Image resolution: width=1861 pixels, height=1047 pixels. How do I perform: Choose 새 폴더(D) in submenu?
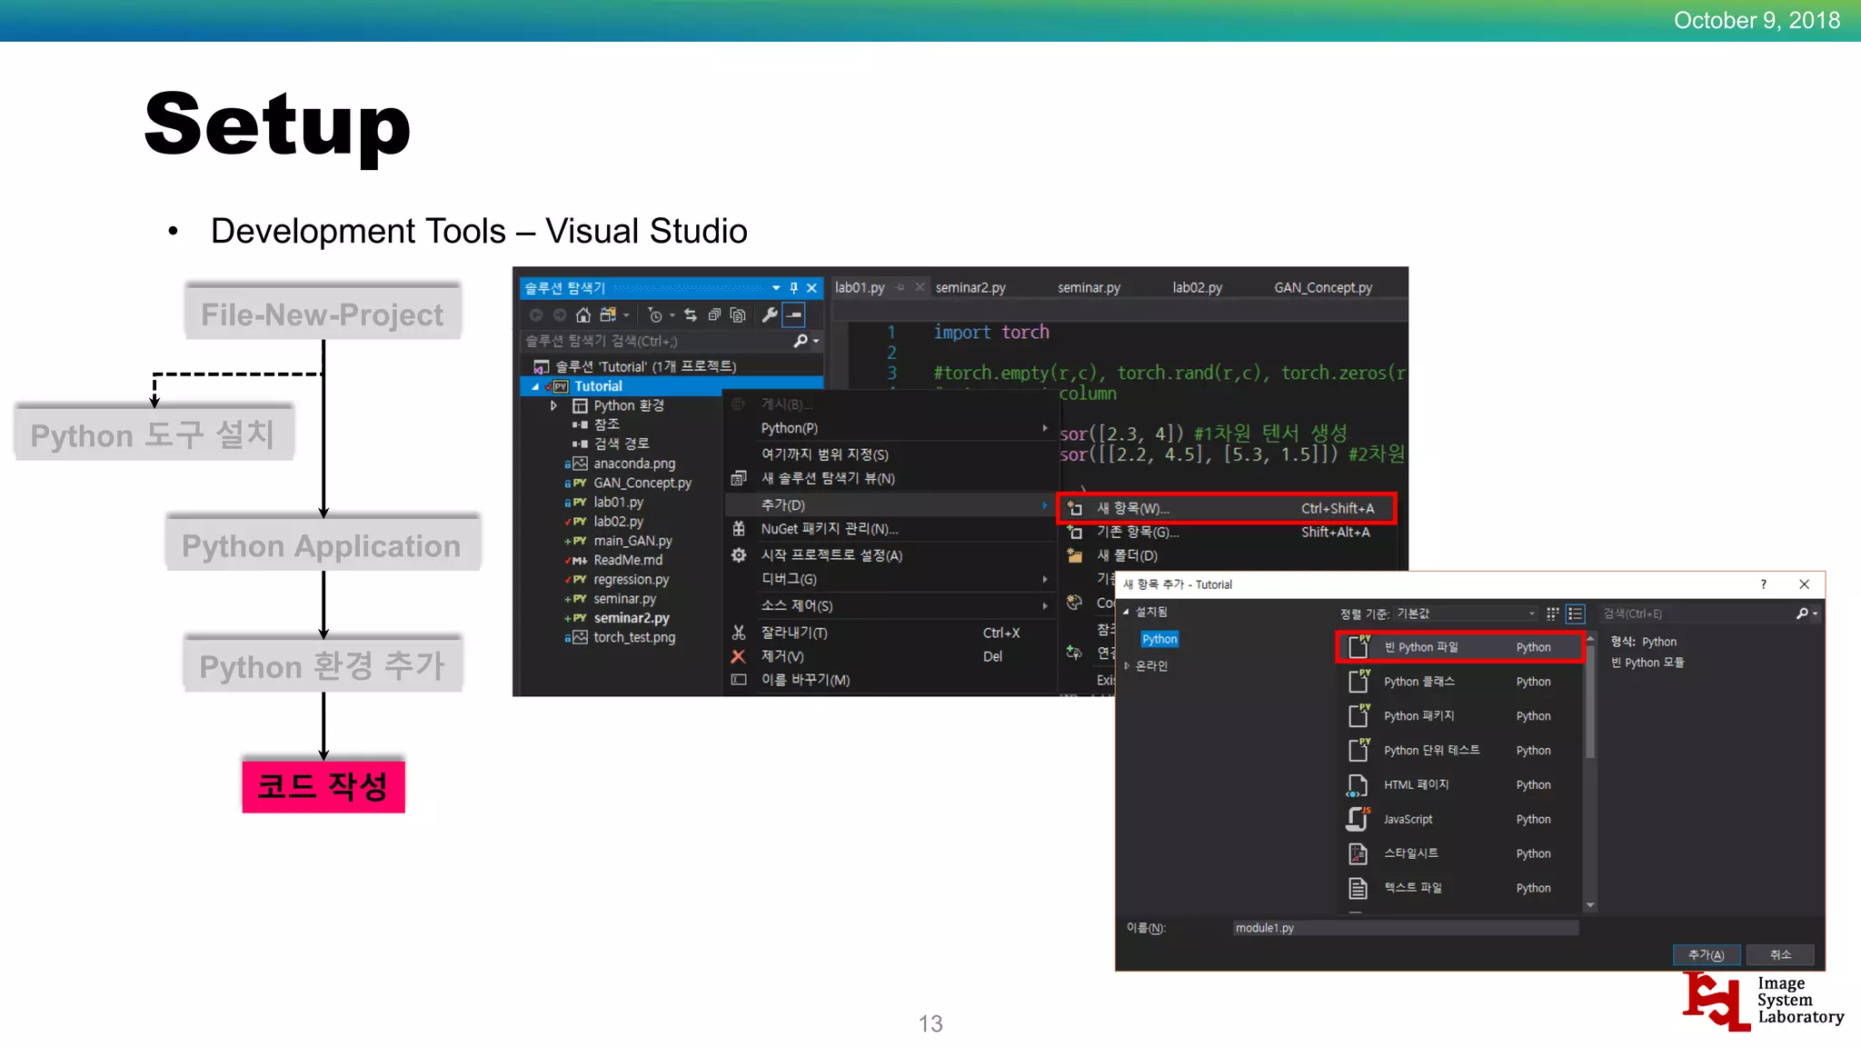[x=1227, y=555]
